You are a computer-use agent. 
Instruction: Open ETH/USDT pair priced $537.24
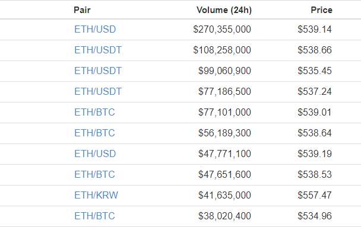pyautogui.click(x=98, y=91)
